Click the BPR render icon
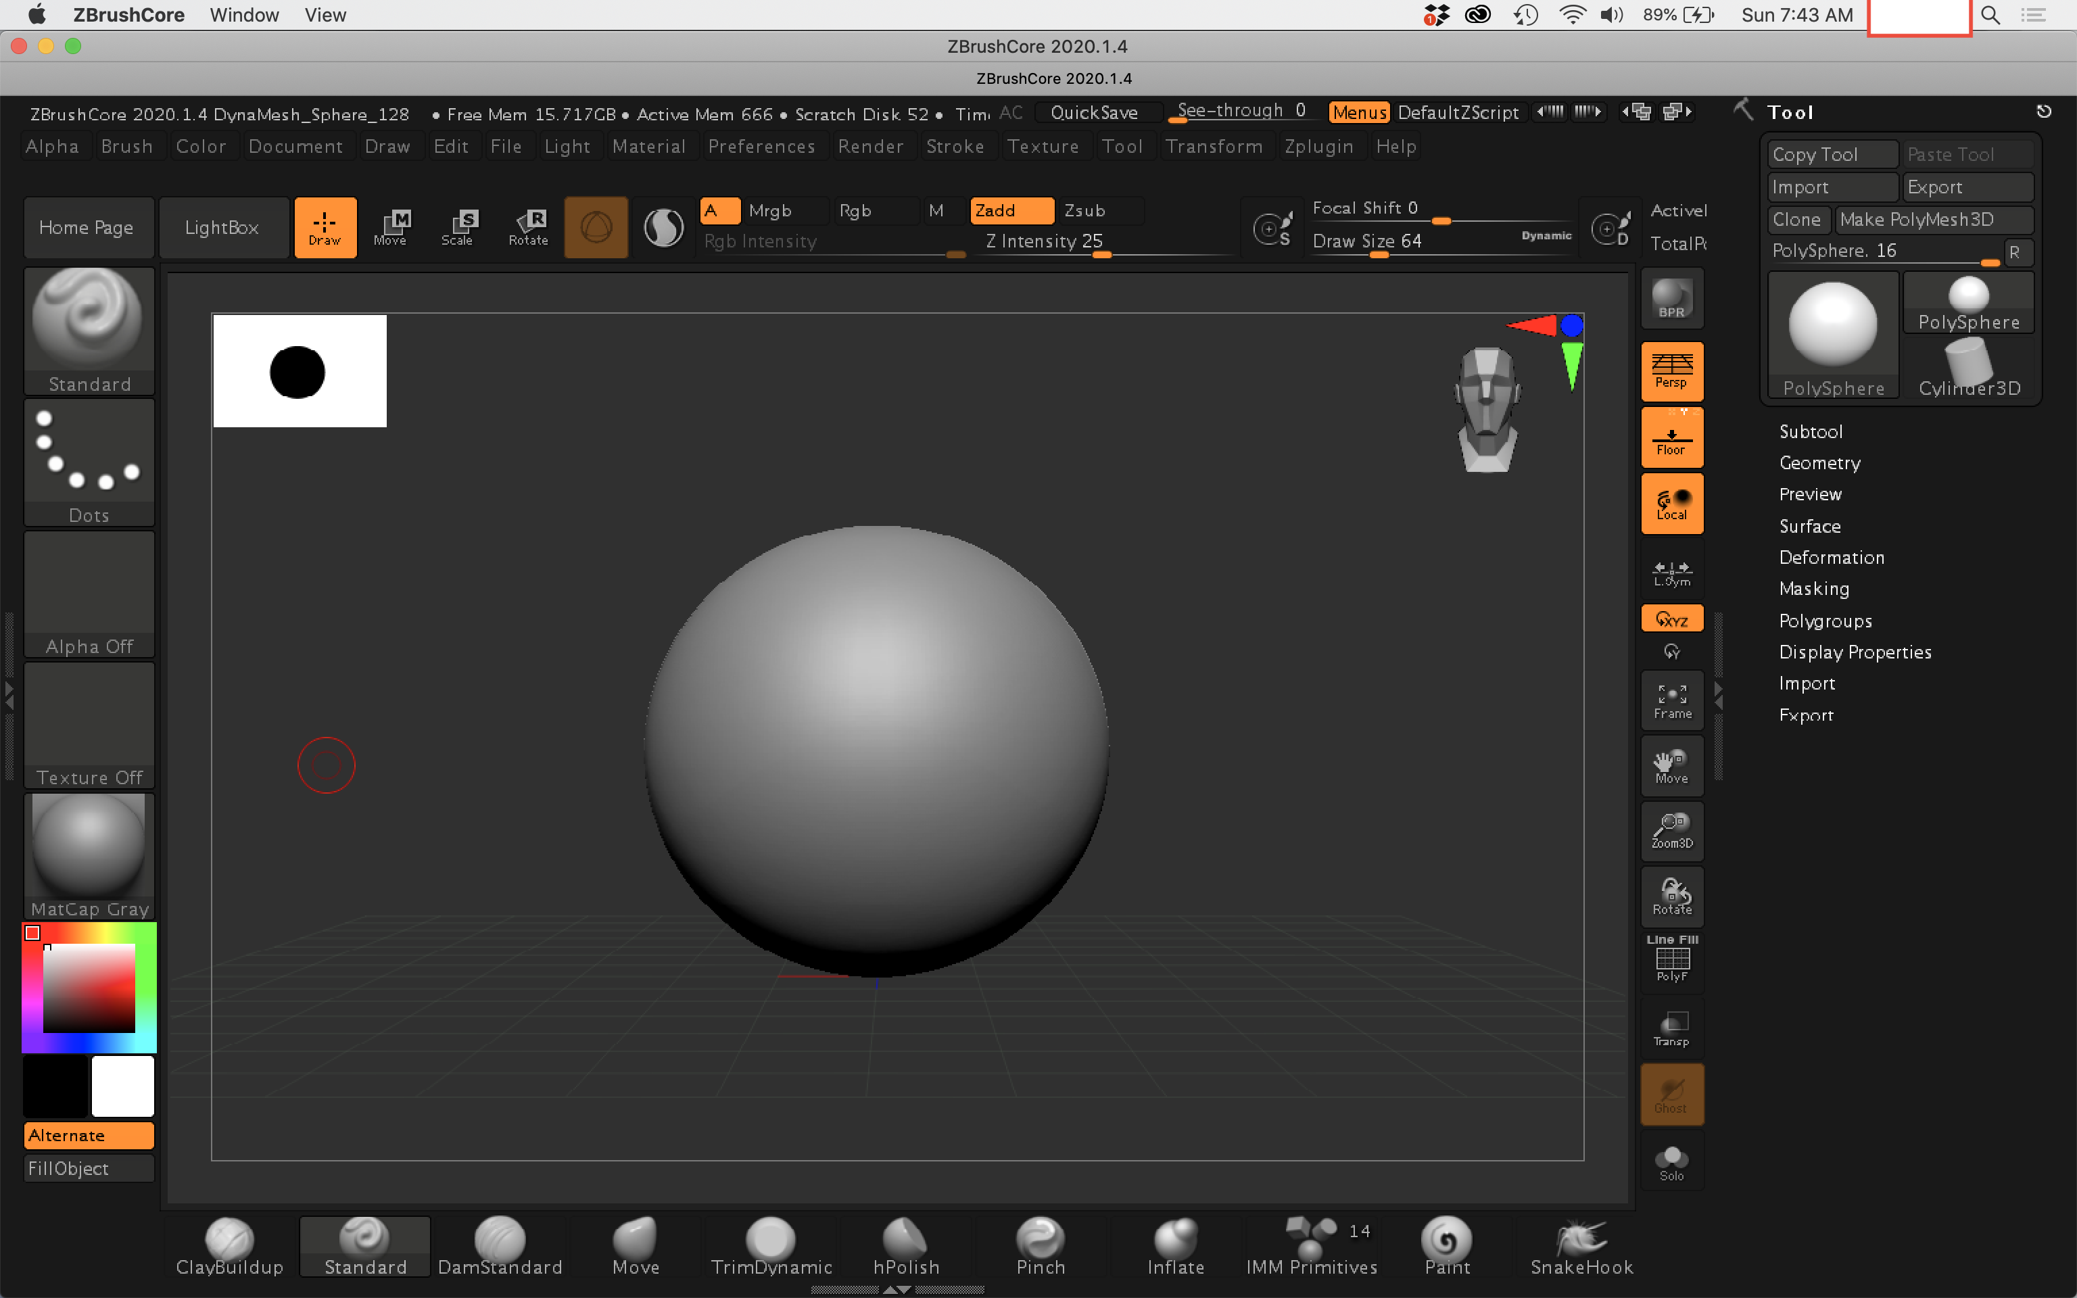2077x1298 pixels. coord(1671,298)
